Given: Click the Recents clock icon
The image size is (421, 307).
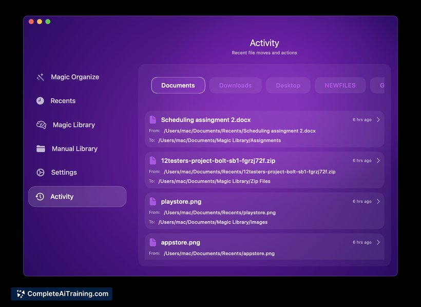Looking at the screenshot, I should pyautogui.click(x=40, y=101).
